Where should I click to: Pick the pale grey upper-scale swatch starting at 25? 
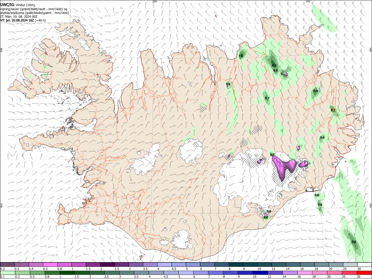point(350,264)
